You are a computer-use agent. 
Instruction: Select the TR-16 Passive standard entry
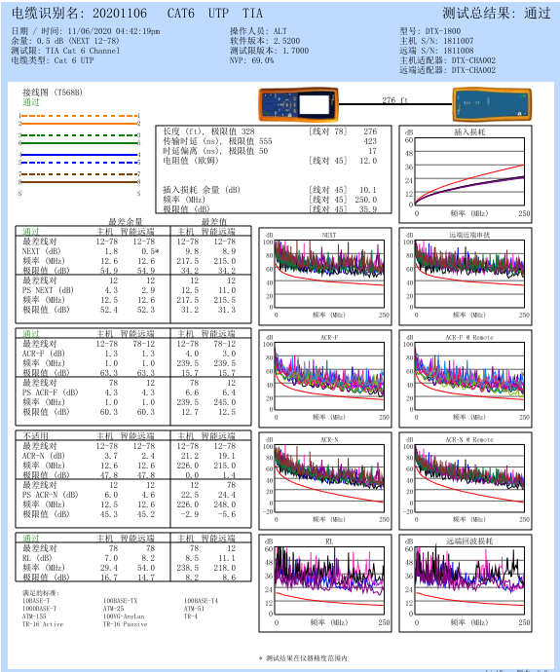click(x=125, y=624)
